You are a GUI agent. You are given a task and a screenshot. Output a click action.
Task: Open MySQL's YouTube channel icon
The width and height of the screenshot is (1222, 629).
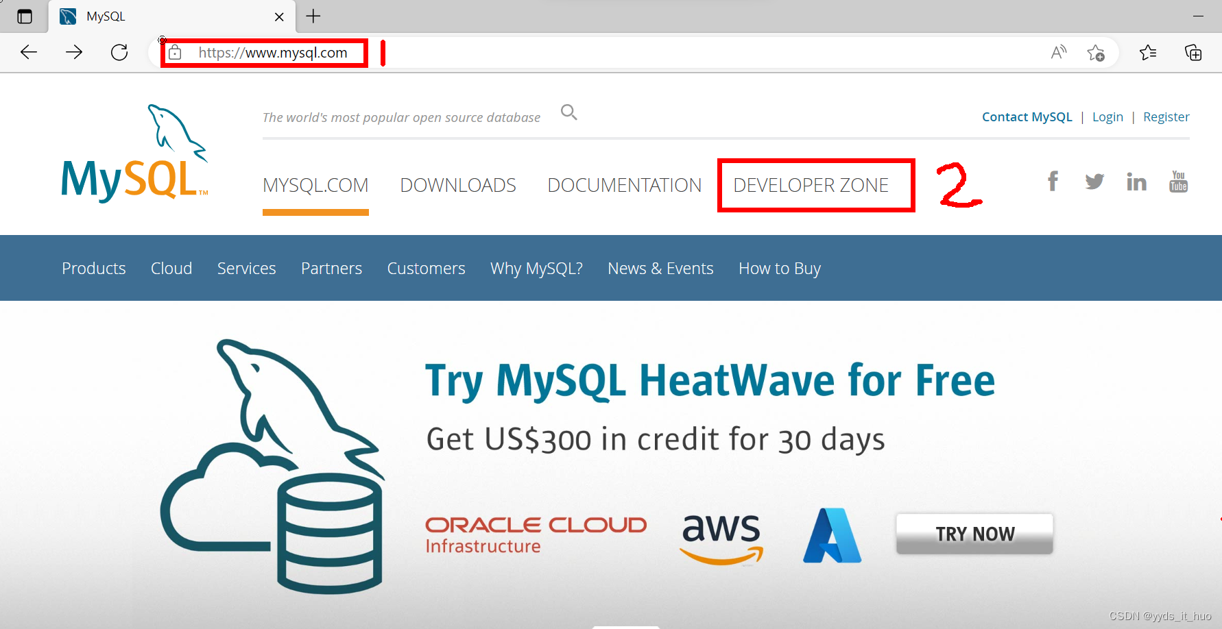coord(1178,182)
